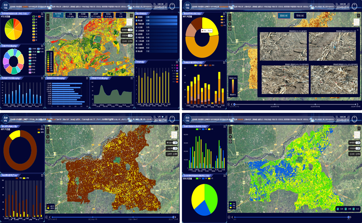Uncheck the last crop checkbox on crop map
The image size is (362, 223).
(x=353, y=209)
